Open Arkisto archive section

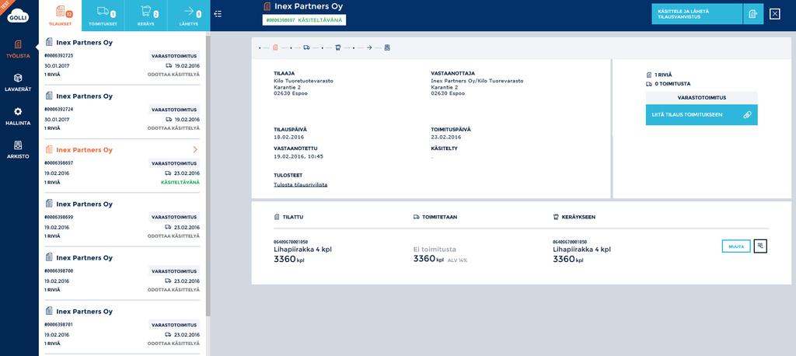click(x=19, y=149)
